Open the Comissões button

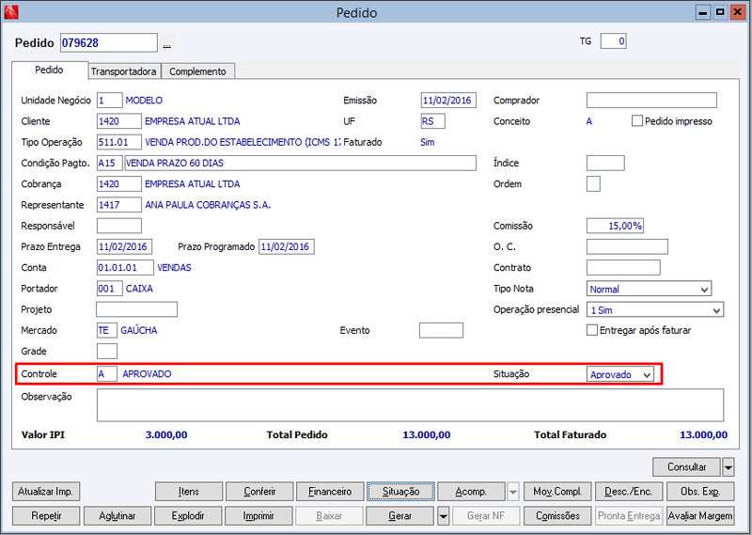[x=557, y=516]
